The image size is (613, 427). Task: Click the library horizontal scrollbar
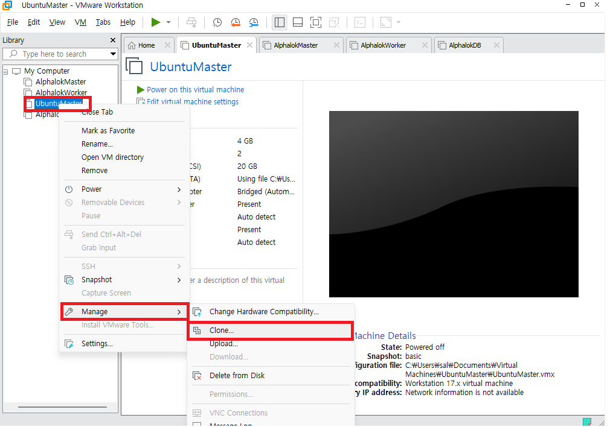point(62,407)
